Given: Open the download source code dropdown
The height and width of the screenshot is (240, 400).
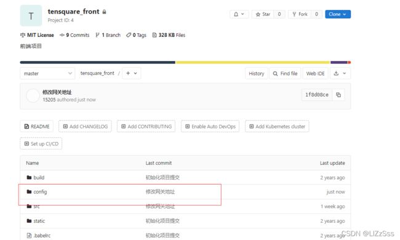Looking at the screenshot, I should pos(340,73).
